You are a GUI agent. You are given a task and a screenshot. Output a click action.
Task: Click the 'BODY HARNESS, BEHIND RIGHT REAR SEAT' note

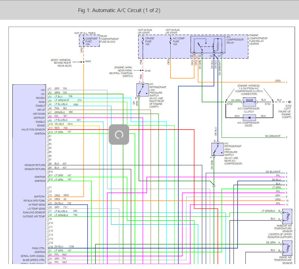pos(61,63)
